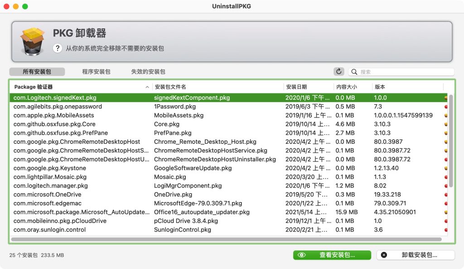Click the 15.9 MB size value

point(347,212)
